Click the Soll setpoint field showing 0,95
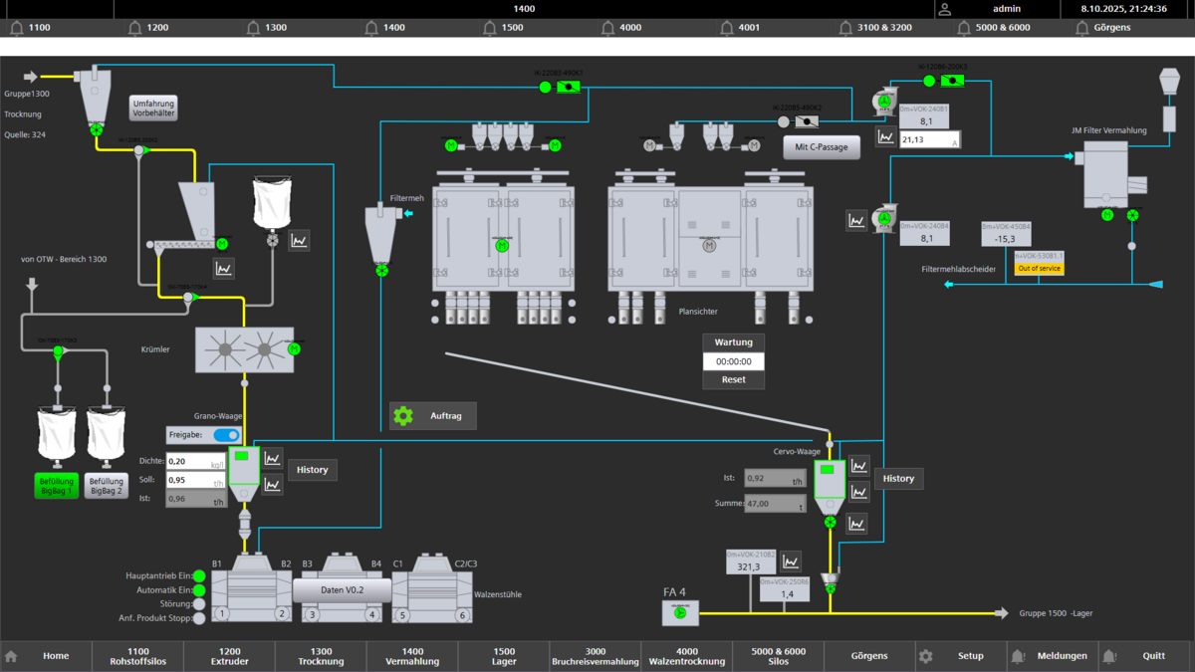The height and width of the screenshot is (672, 1195). 195,480
